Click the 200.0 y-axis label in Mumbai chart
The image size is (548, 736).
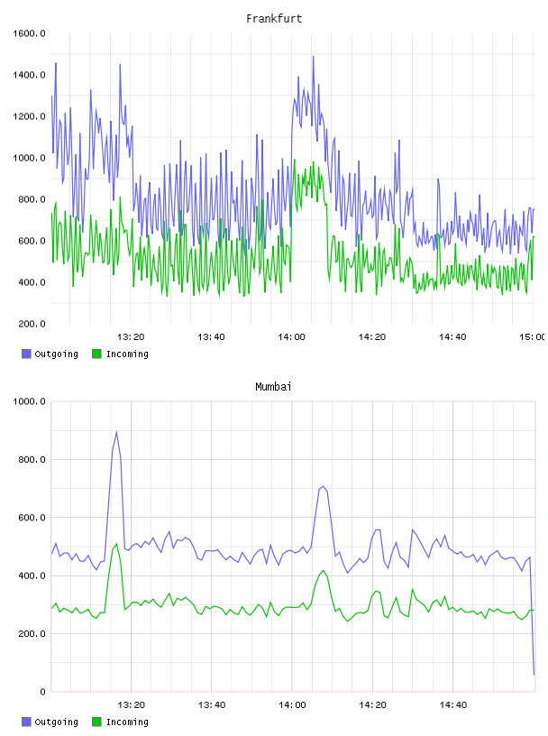(32, 634)
